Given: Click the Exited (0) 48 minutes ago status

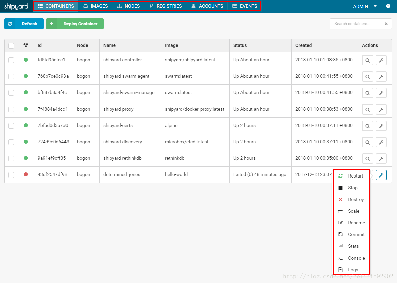Looking at the screenshot, I should [260, 174].
